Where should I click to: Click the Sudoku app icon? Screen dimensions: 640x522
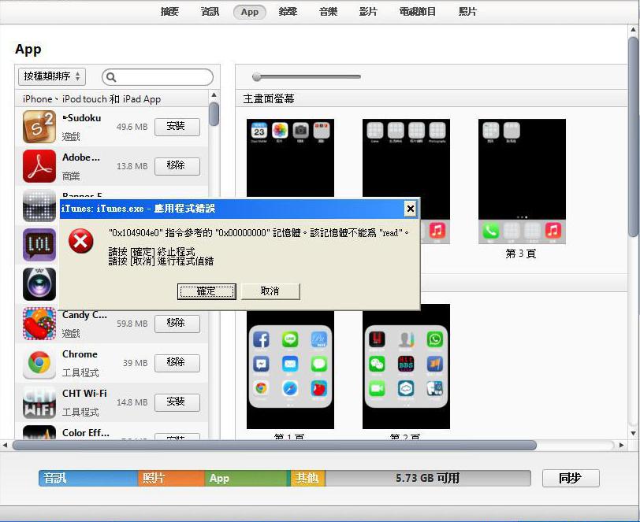(39, 127)
